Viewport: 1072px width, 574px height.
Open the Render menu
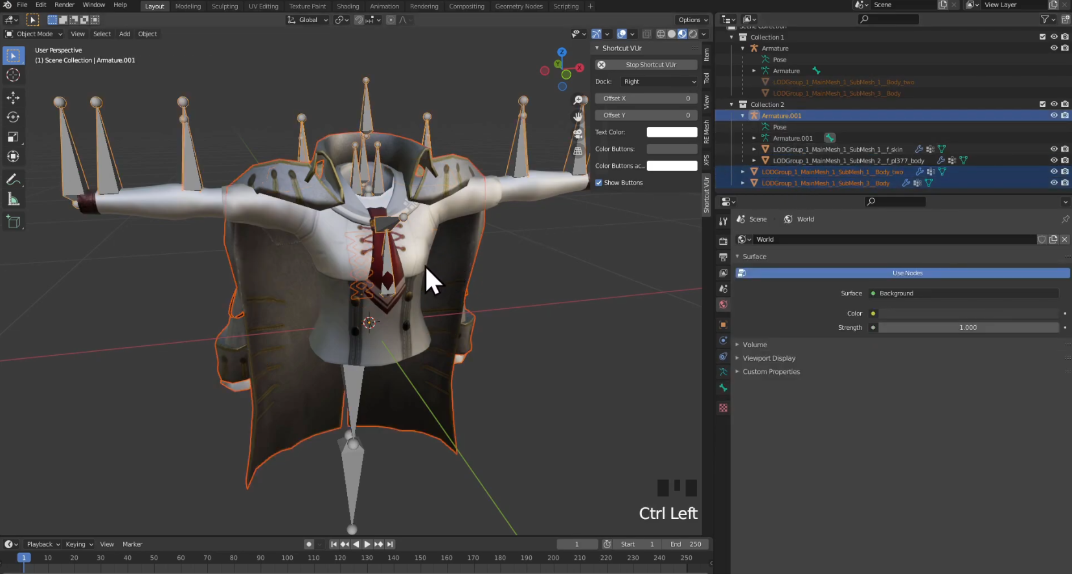pos(64,5)
